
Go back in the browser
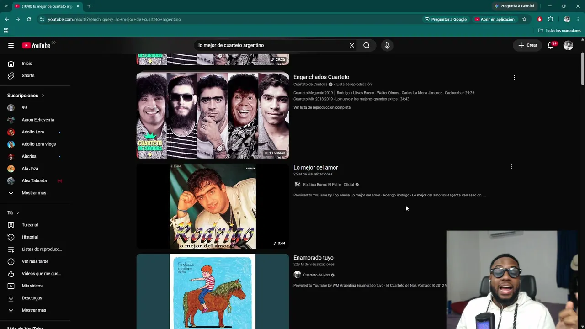pos(7,19)
